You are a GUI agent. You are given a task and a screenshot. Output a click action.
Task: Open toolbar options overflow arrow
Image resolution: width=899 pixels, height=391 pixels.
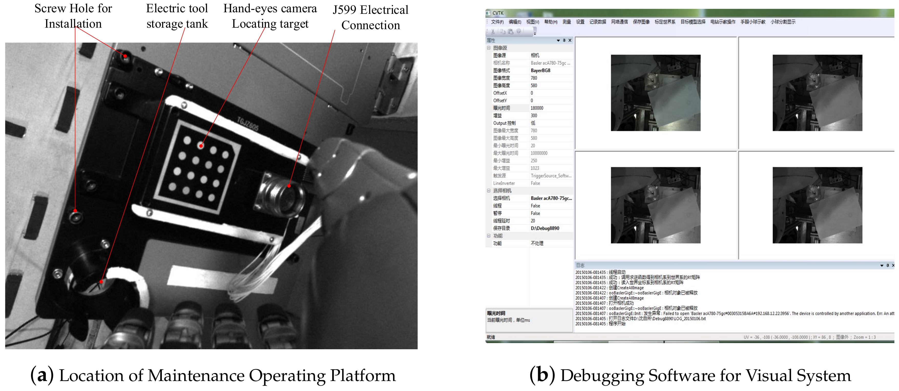[x=535, y=34]
